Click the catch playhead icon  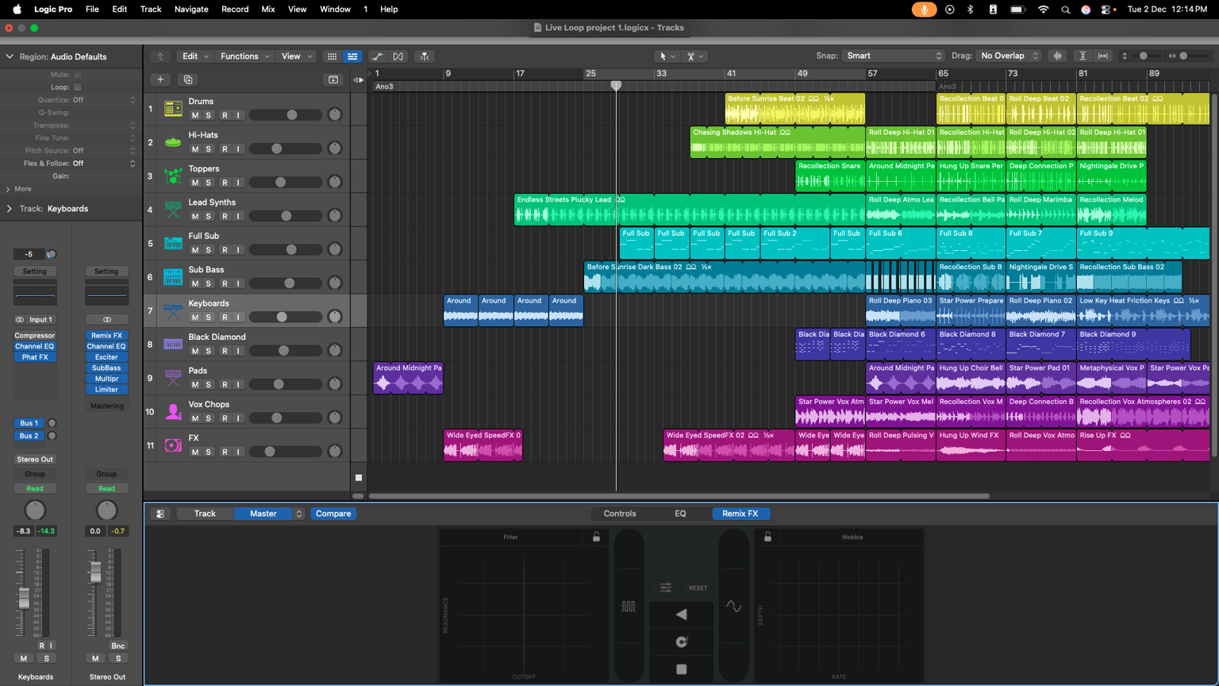tap(425, 56)
